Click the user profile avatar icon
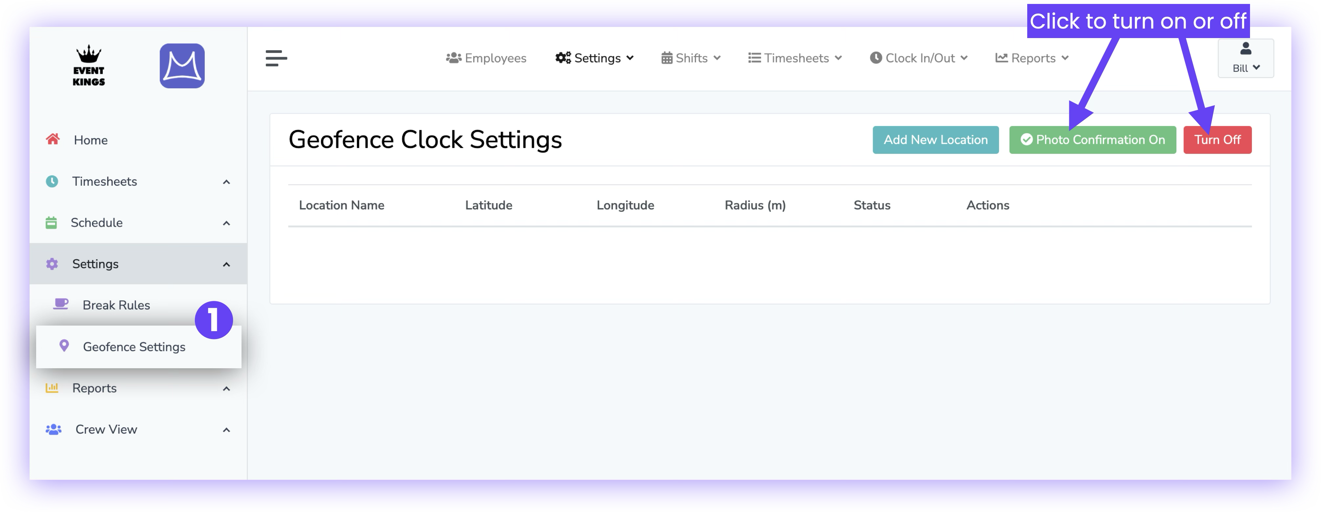1321x512 pixels. [x=1246, y=49]
